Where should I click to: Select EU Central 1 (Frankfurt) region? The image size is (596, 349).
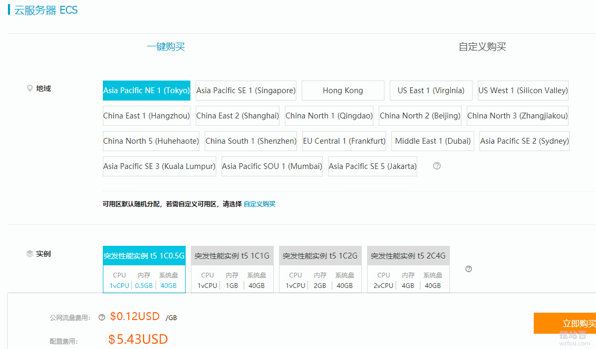[344, 141]
